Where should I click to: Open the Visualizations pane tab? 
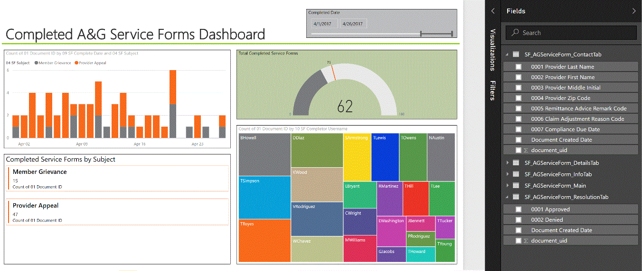coord(493,50)
